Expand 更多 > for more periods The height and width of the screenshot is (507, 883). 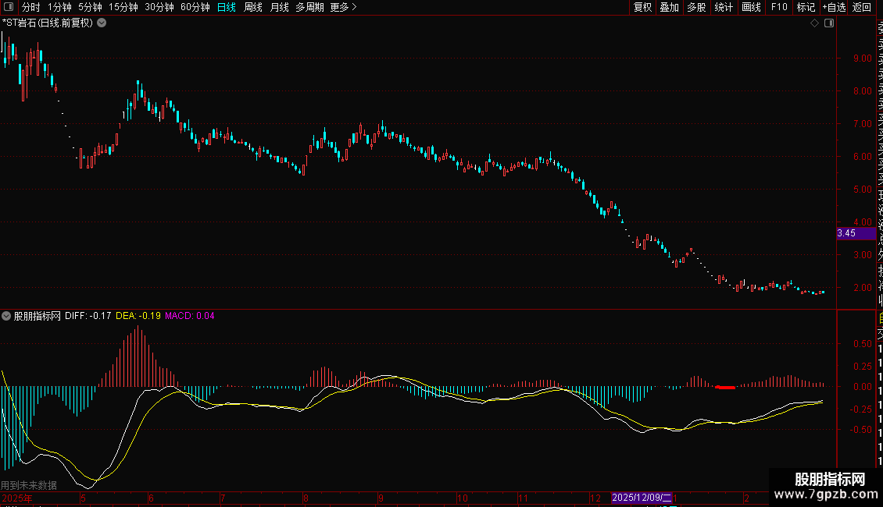click(344, 7)
